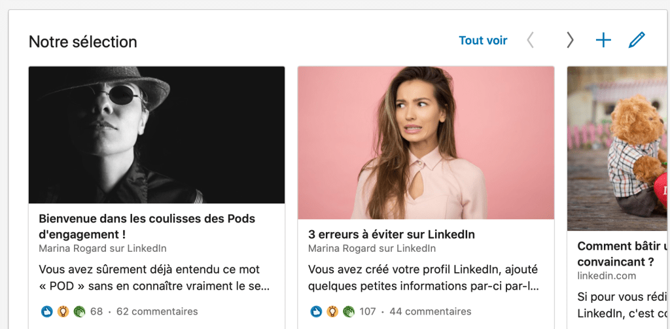Click the 107 reactions count

click(x=368, y=311)
